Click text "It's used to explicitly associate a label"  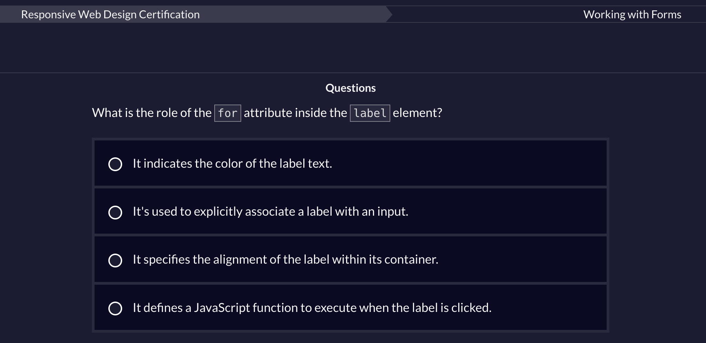pyautogui.click(x=270, y=212)
